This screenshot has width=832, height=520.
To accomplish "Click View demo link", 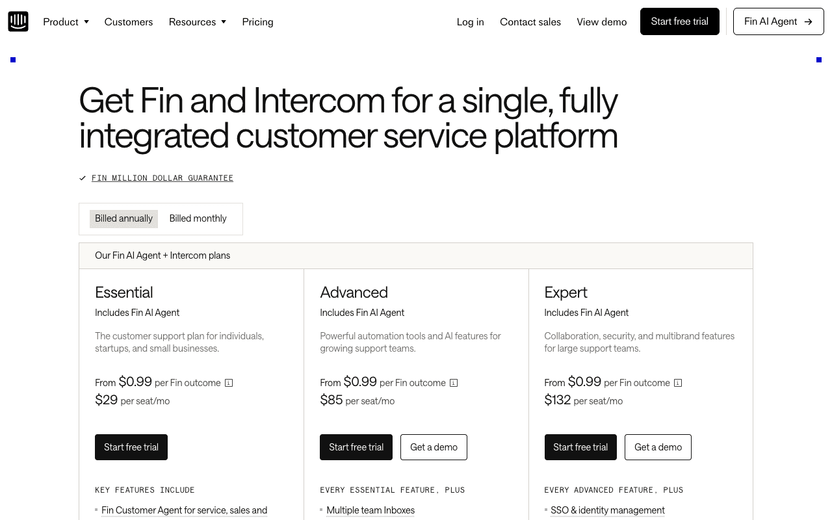I will [602, 21].
